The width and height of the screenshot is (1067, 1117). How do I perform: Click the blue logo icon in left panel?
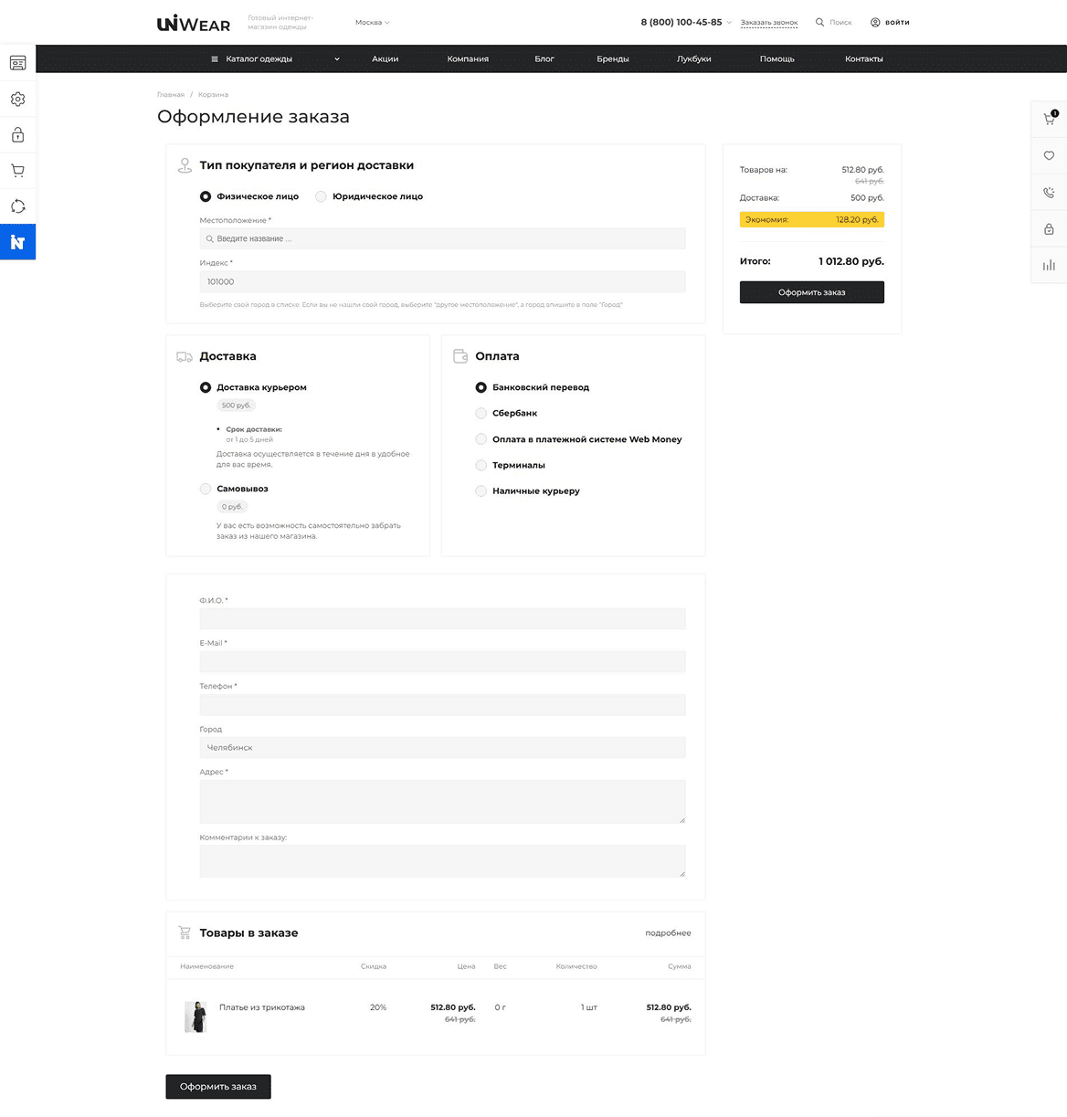point(17,242)
